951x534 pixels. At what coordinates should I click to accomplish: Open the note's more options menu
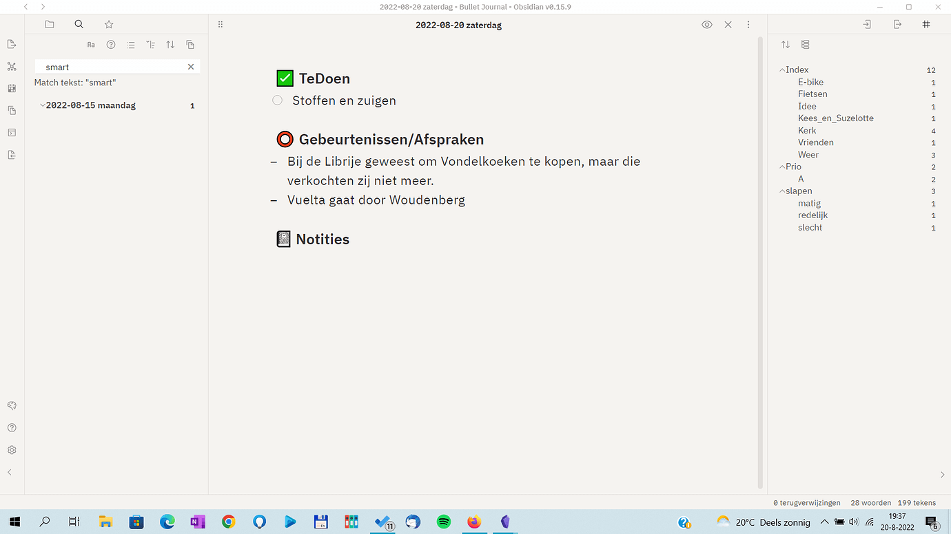click(748, 24)
